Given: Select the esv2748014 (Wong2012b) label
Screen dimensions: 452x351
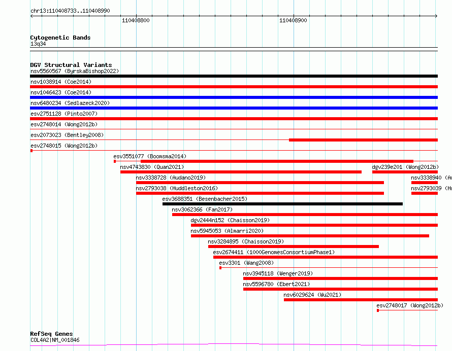Looking at the screenshot, I should 64,124.
